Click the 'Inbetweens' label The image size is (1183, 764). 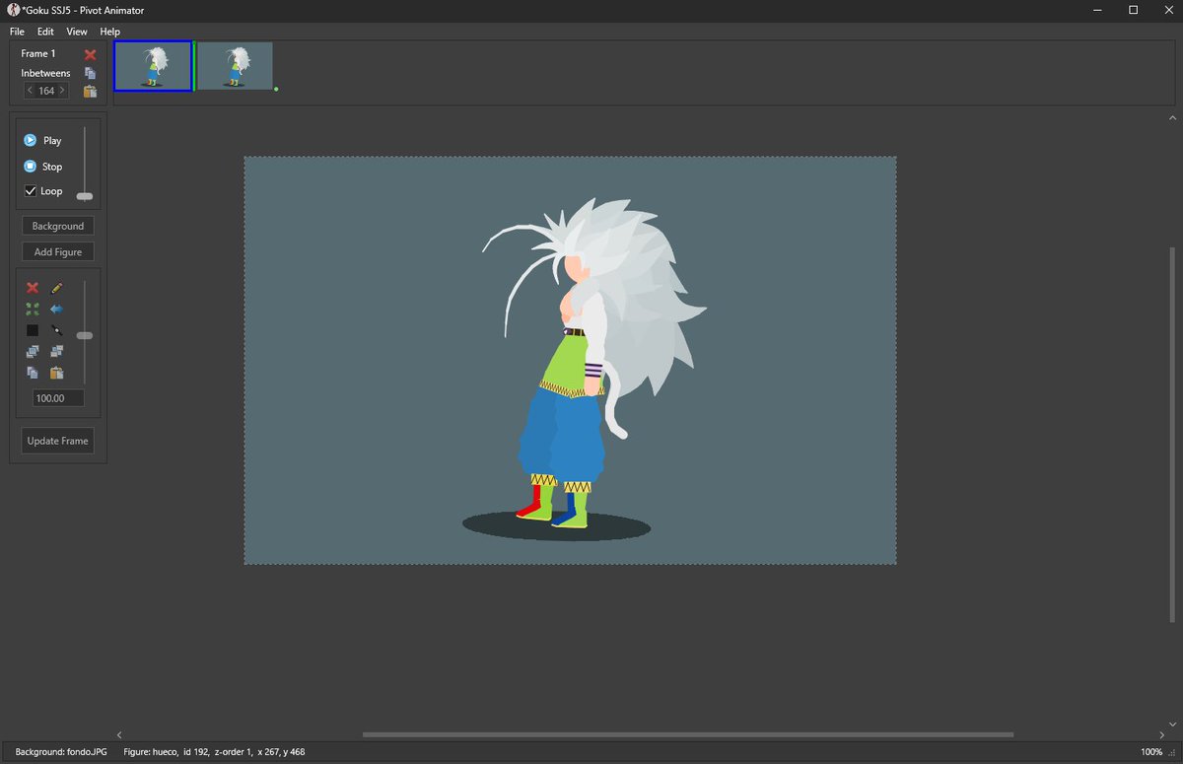click(45, 73)
